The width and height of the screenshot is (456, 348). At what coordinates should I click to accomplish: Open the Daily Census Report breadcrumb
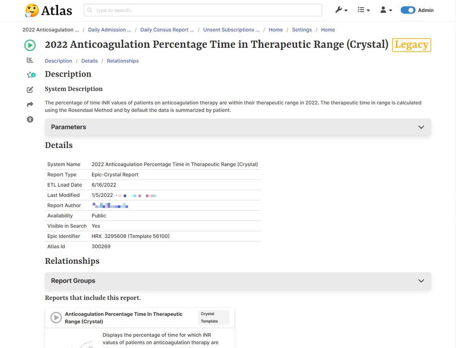pyautogui.click(x=167, y=30)
